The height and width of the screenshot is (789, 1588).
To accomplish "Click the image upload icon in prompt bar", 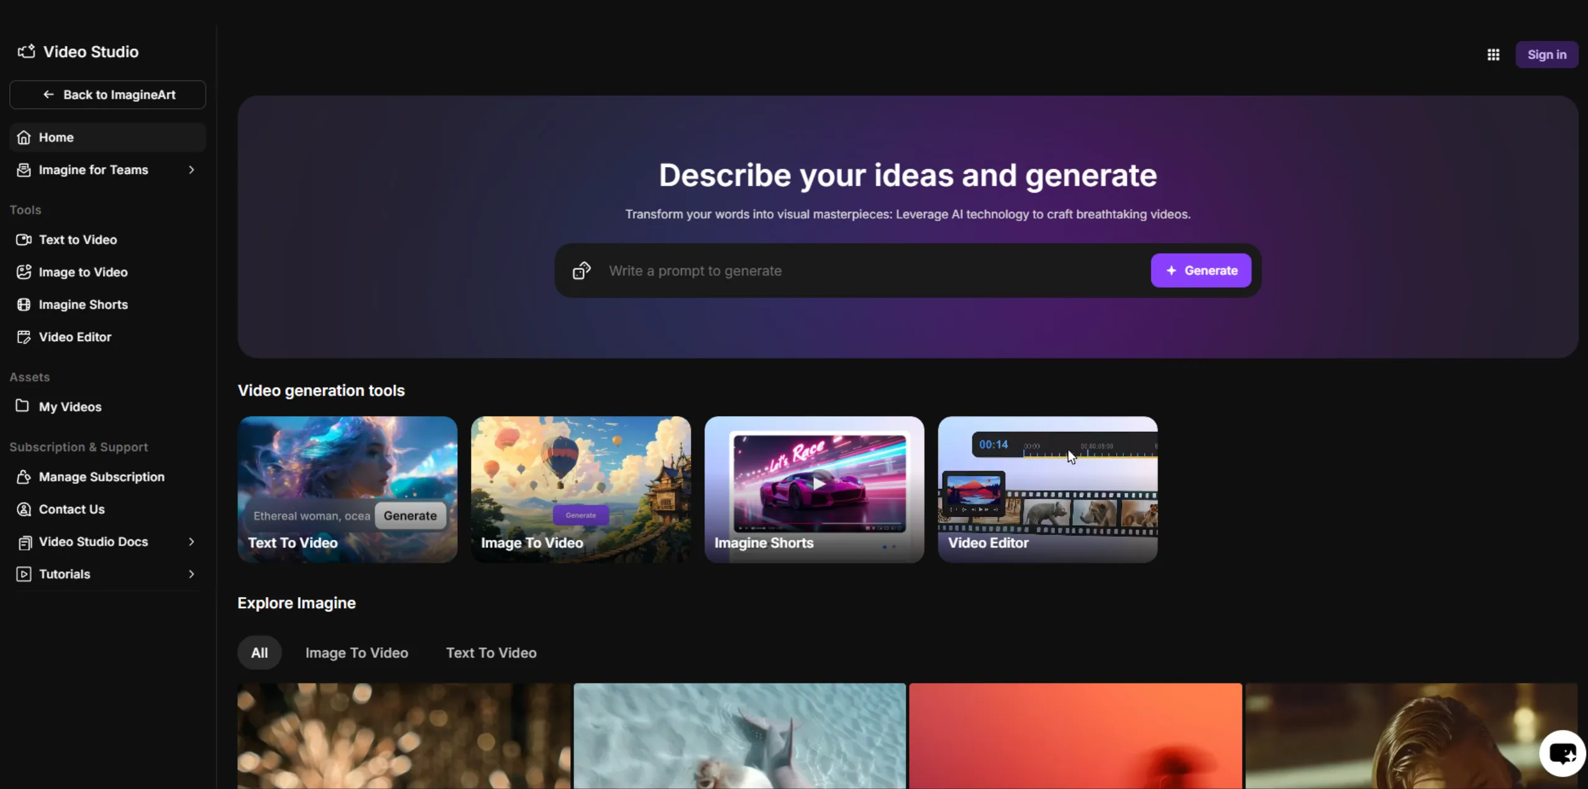I will (x=582, y=271).
